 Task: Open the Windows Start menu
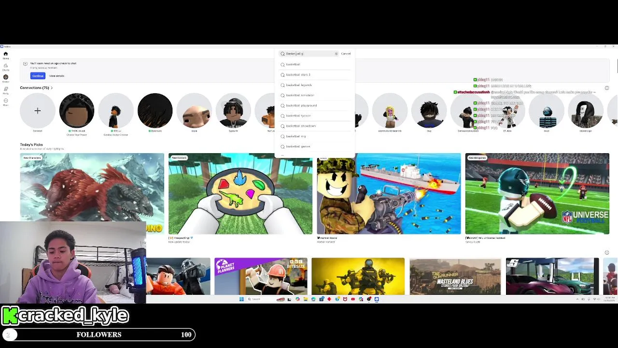pyautogui.click(x=241, y=299)
